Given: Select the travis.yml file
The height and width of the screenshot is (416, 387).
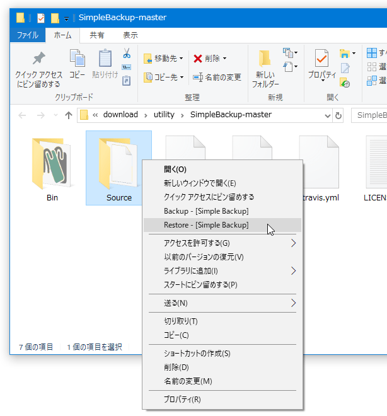Looking at the screenshot, I should tap(319, 169).
